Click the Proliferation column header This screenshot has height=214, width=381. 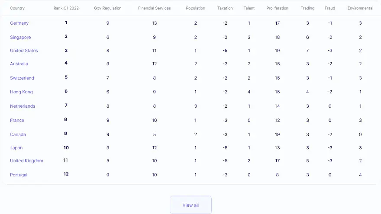pyautogui.click(x=277, y=8)
